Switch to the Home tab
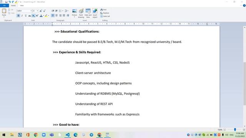246x138 pixels. (13, 5)
